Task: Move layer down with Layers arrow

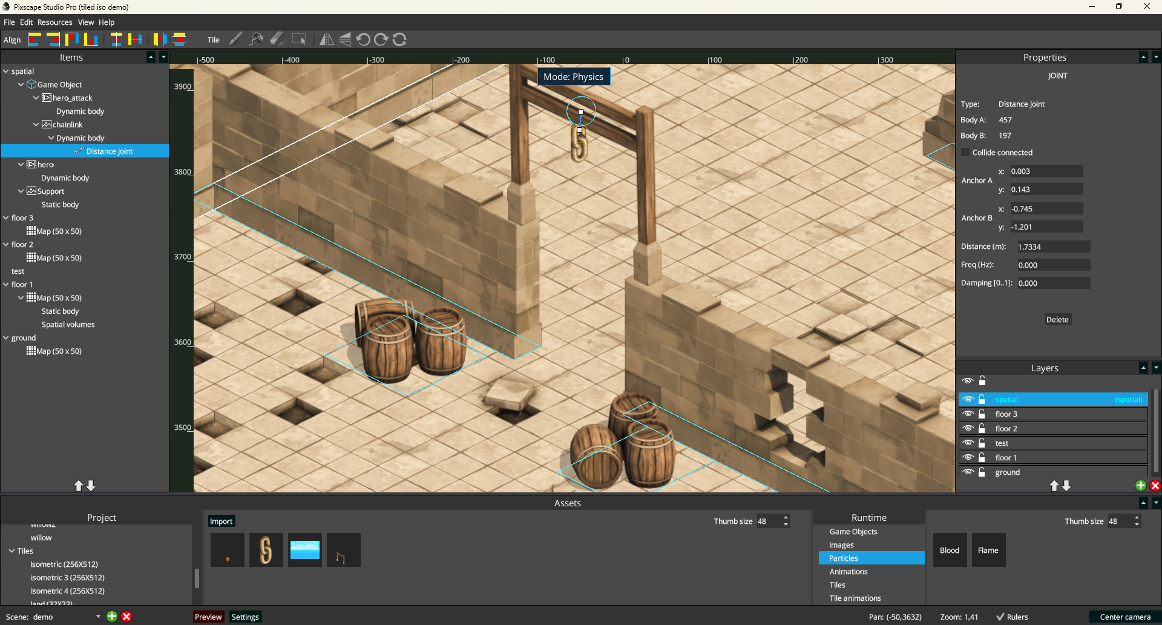Action: [x=1066, y=486]
